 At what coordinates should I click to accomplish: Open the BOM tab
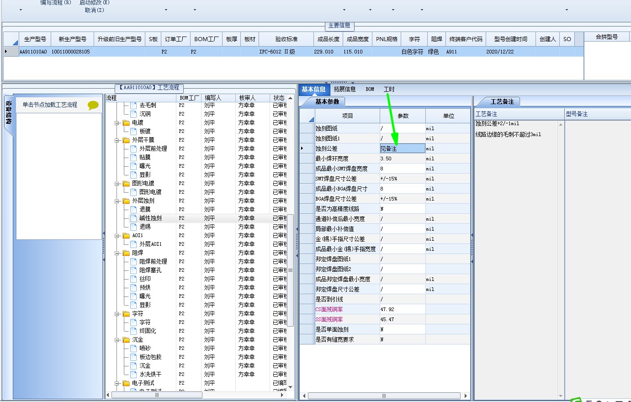tap(370, 90)
